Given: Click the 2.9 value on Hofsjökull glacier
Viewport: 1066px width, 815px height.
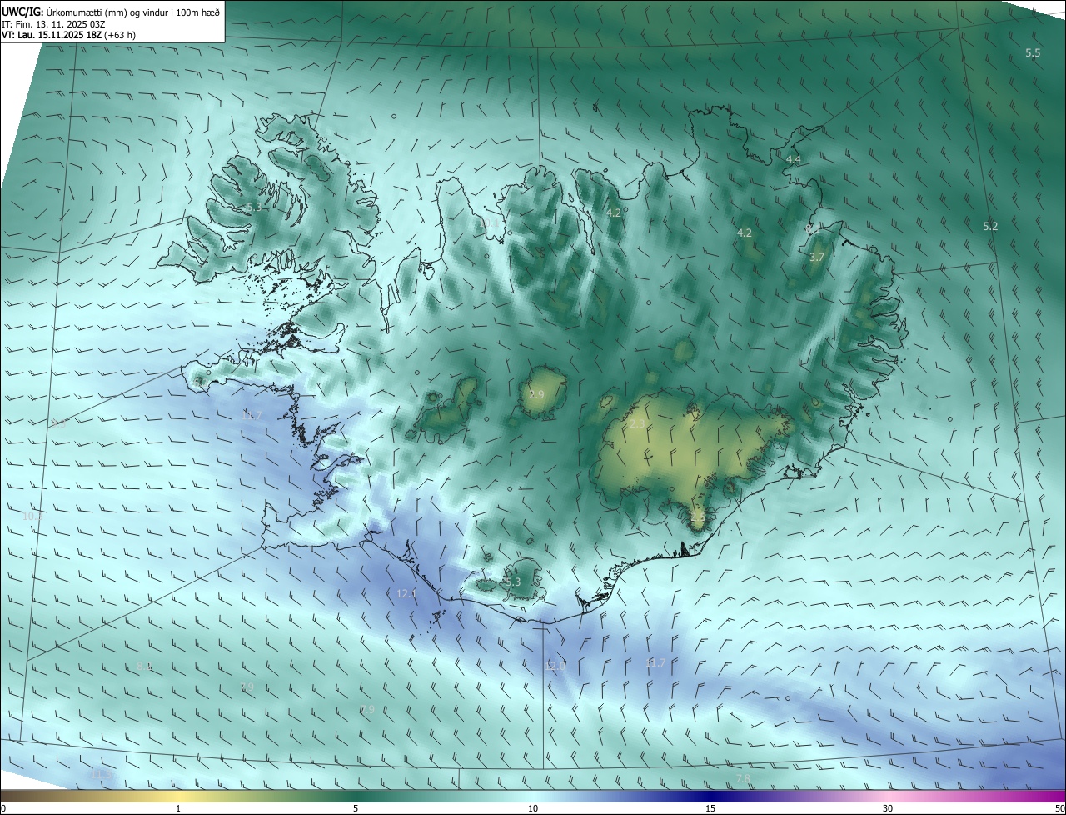Looking at the screenshot, I should [536, 394].
